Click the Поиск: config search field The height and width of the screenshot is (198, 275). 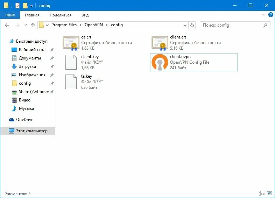[235, 25]
